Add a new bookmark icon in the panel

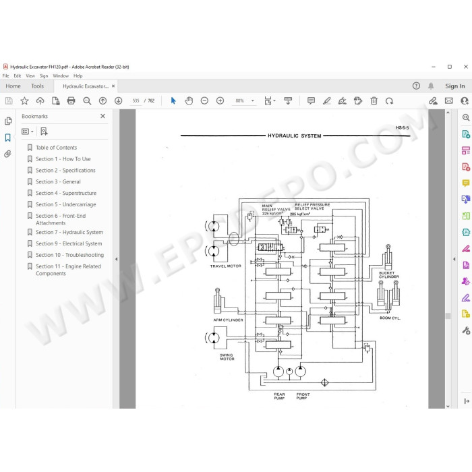pos(44,131)
